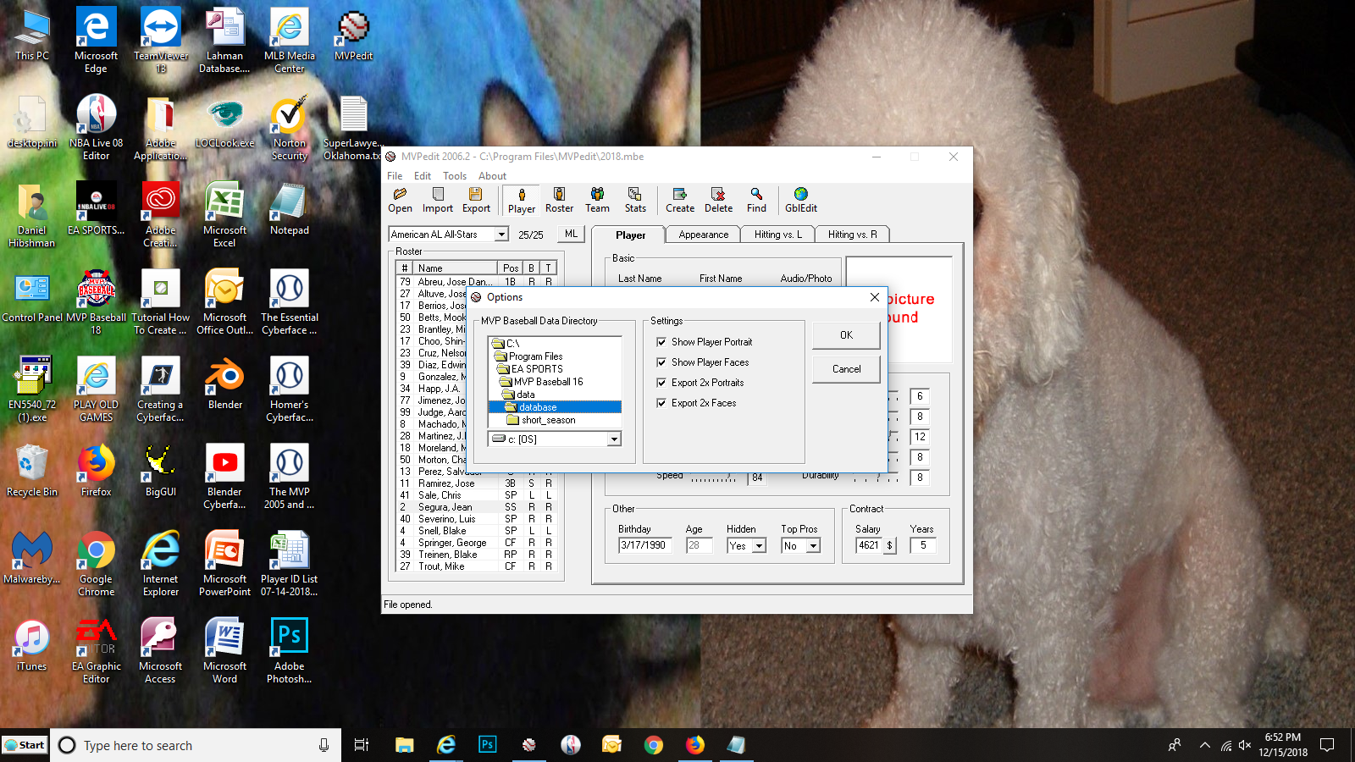
Task: Click the salary $ button
Action: click(x=890, y=546)
